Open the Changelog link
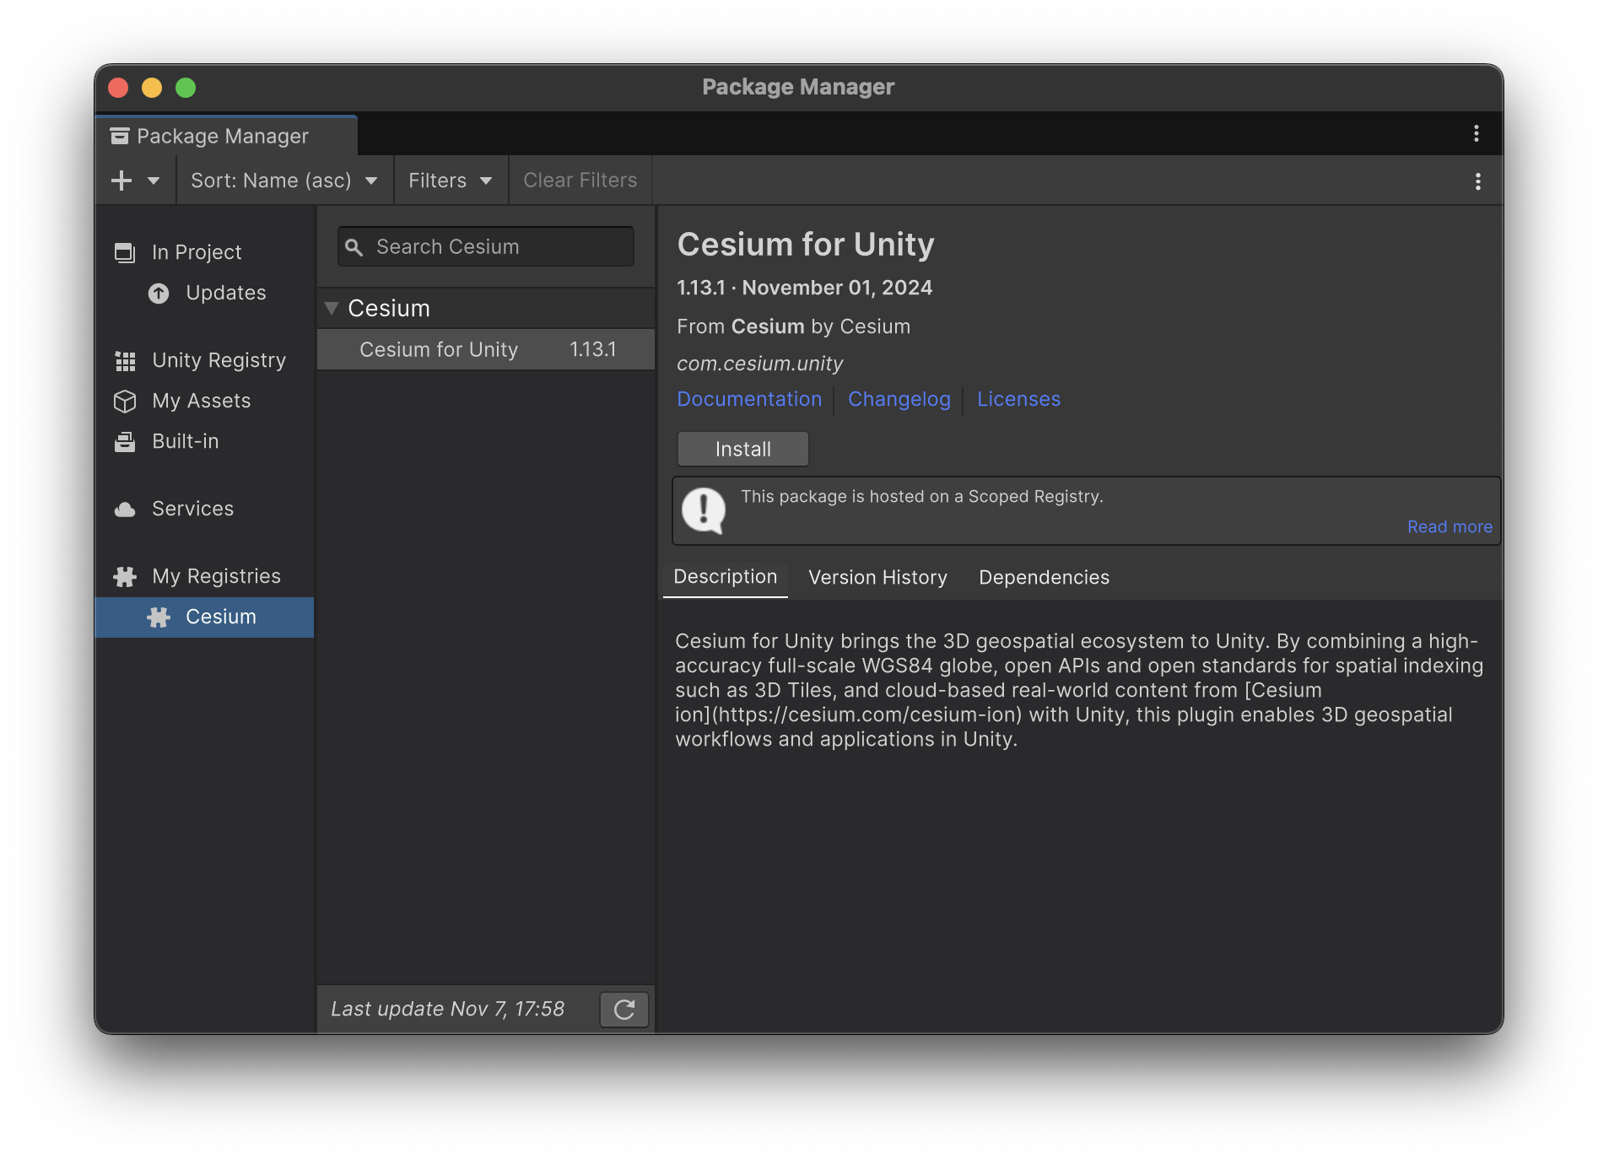1598x1159 pixels. [899, 399]
